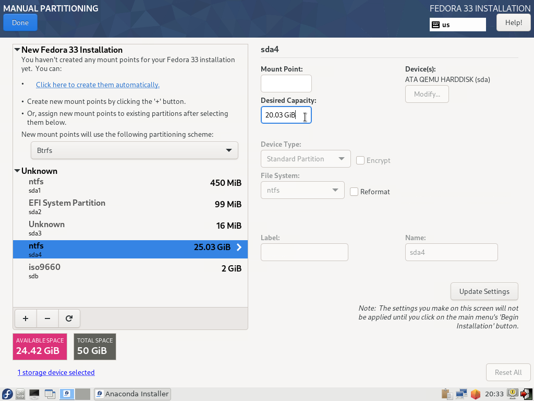Click the Reset All button
This screenshot has height=401, width=534.
point(508,372)
